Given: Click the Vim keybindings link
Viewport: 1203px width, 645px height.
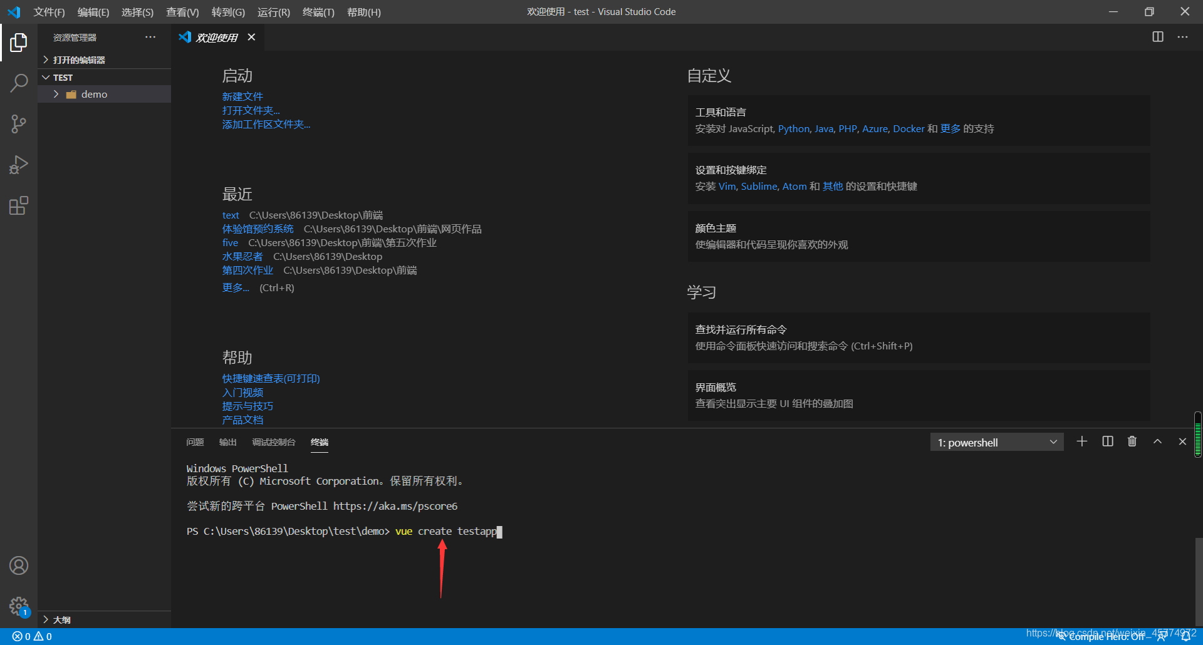Looking at the screenshot, I should [727, 186].
